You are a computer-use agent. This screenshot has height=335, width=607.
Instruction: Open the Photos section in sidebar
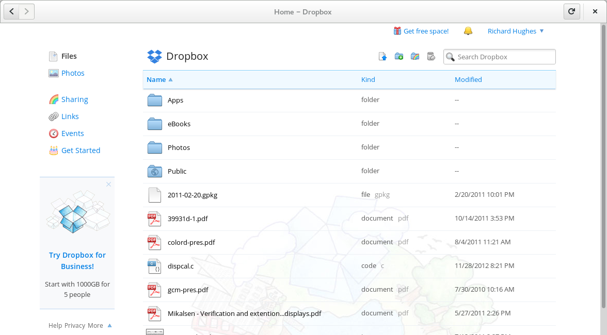[x=73, y=73]
